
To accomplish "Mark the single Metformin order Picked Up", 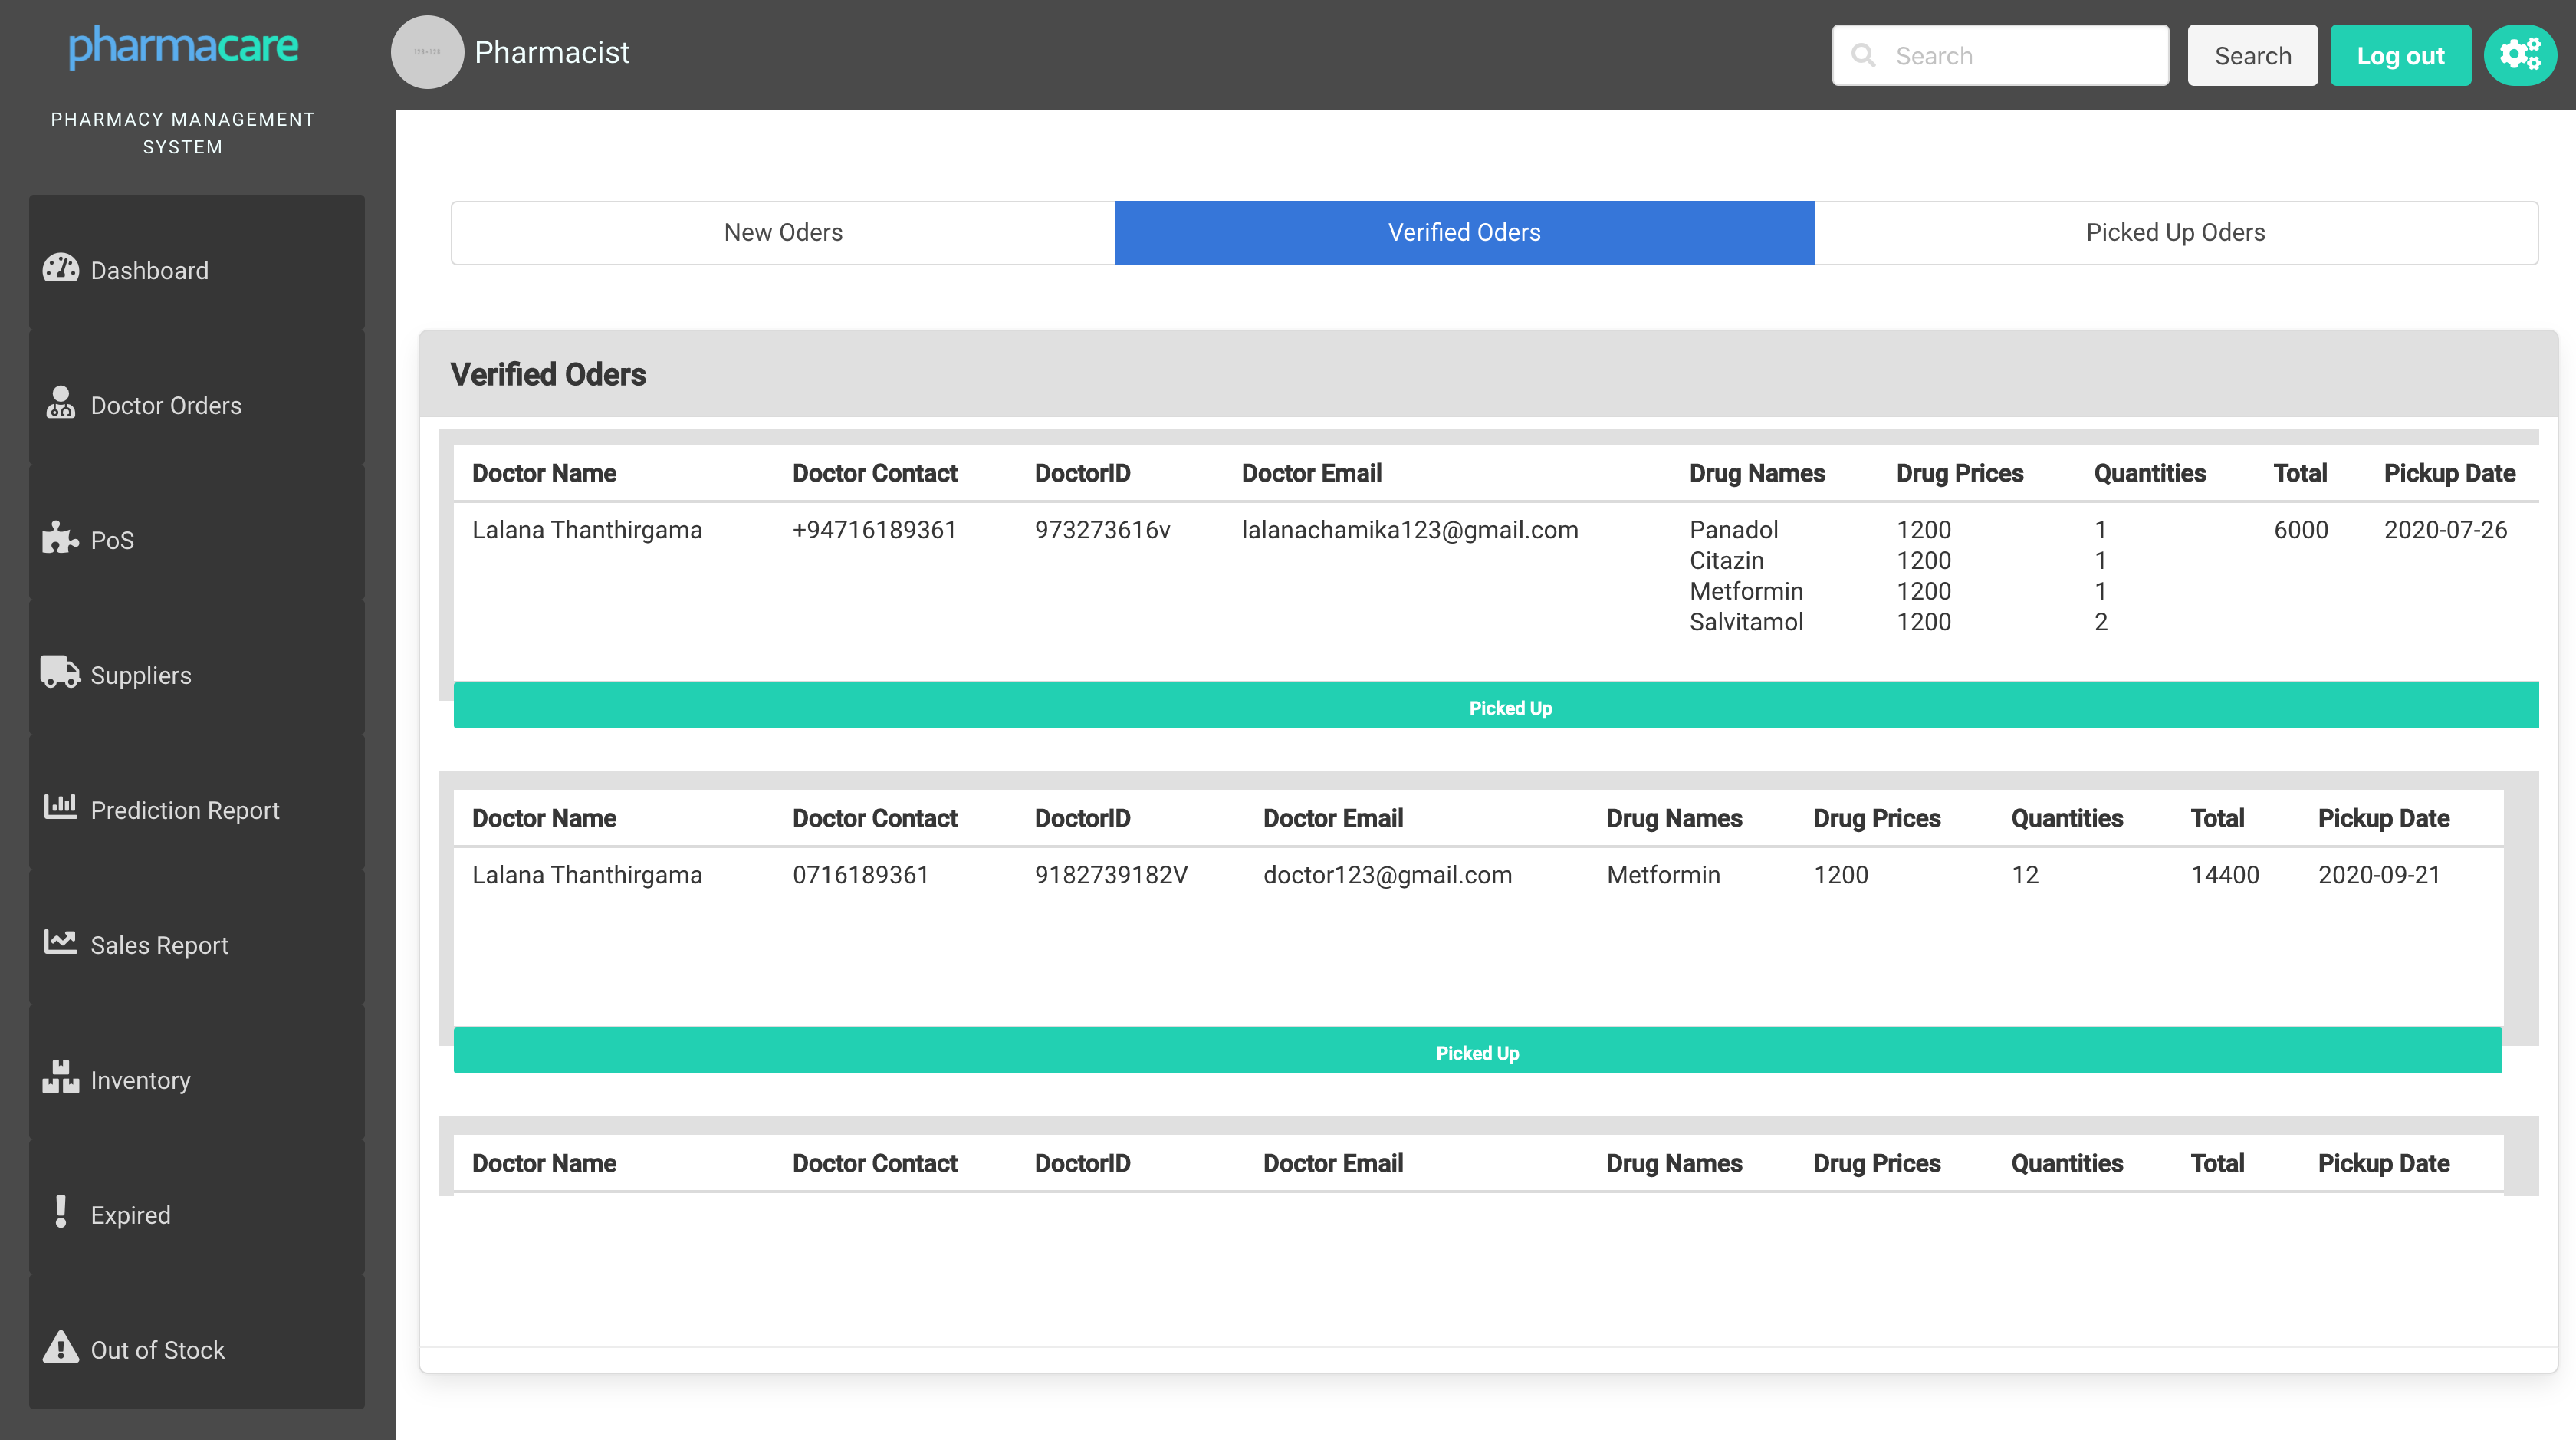I will click(x=1477, y=1052).
